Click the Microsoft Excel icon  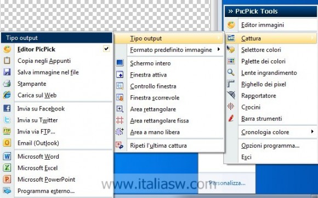pos(7,168)
